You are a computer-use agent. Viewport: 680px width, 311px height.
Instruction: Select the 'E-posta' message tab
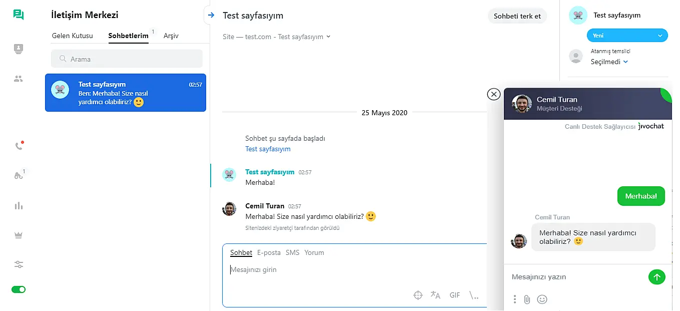pyautogui.click(x=269, y=252)
